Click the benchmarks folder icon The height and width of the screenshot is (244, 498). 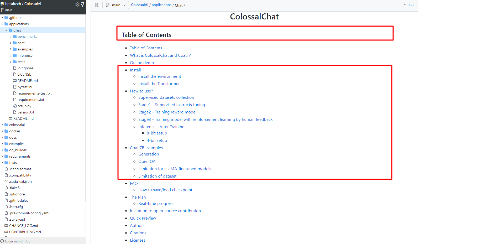point(15,37)
